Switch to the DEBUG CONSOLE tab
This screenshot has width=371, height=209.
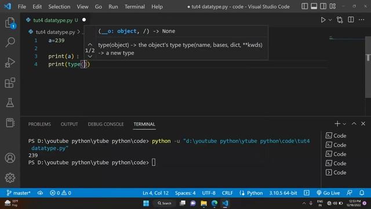point(106,124)
